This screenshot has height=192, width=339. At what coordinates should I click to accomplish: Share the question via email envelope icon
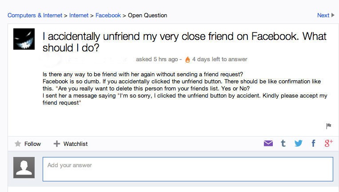268,143
